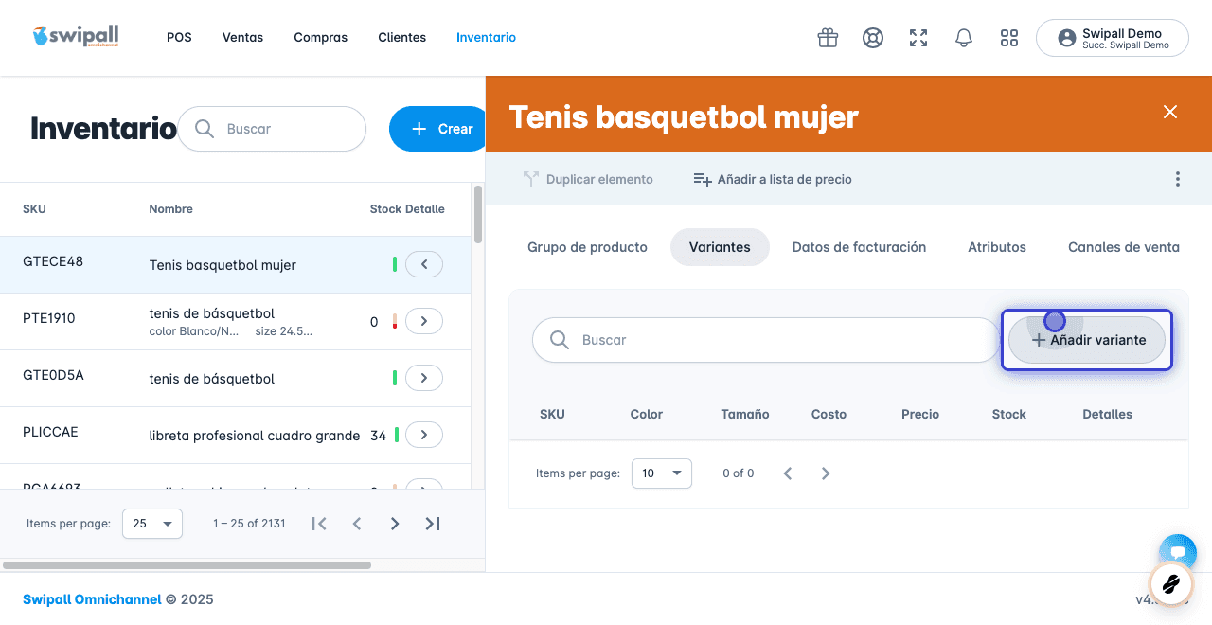Click Stock column header in variants table
The image size is (1212, 625).
pos(1009,414)
